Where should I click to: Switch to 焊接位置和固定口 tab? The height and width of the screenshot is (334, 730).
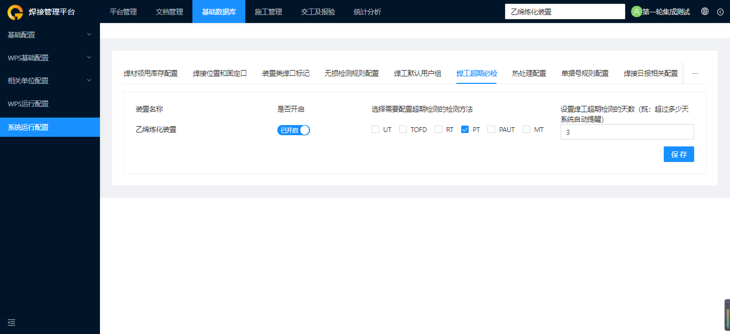pyautogui.click(x=220, y=73)
